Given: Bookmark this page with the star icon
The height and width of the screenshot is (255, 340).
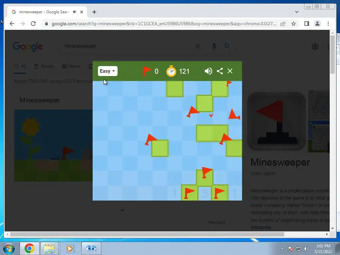Looking at the screenshot, I should [294, 24].
